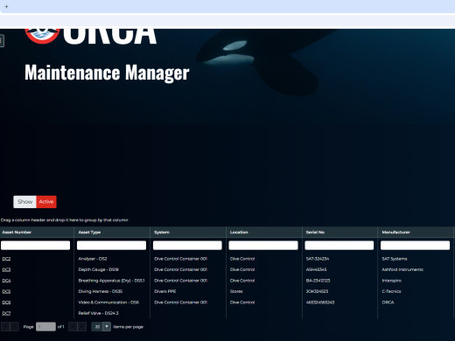Image resolution: width=455 pixels, height=341 pixels.
Task: Select serial number 'SAT-324234'
Action: pos(318,259)
